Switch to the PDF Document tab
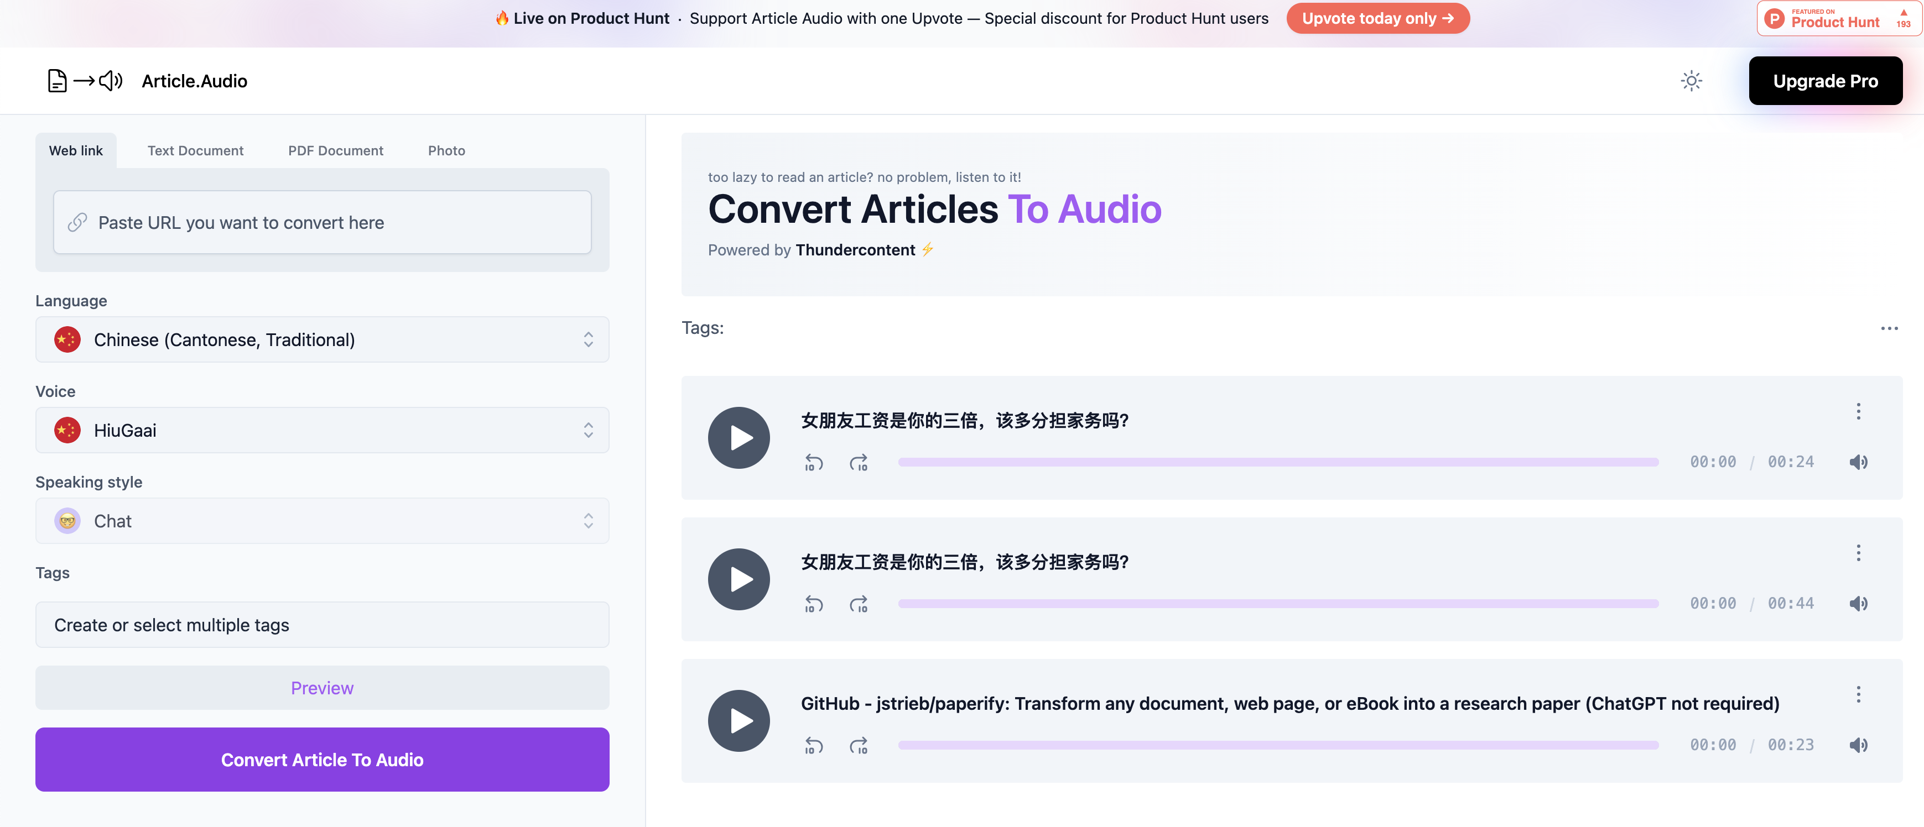The width and height of the screenshot is (1924, 827). click(x=335, y=151)
